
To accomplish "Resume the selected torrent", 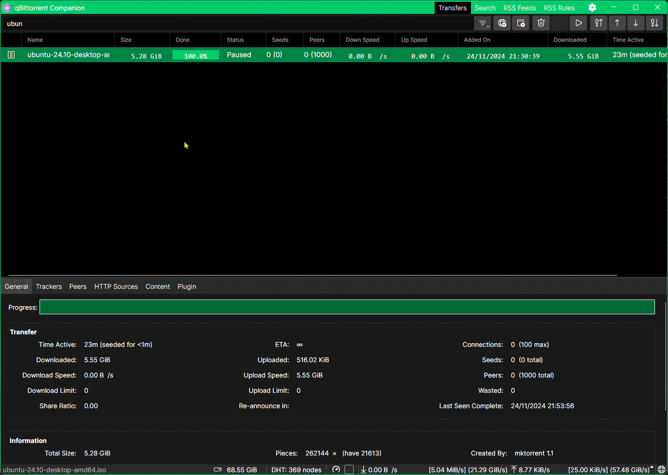I will tap(578, 23).
